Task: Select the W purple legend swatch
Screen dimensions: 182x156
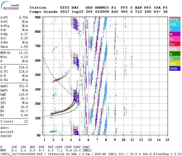Action: coord(175,34)
